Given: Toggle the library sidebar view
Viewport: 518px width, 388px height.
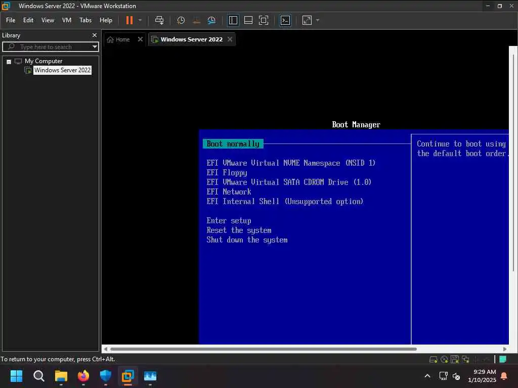Looking at the screenshot, I should click(233, 20).
